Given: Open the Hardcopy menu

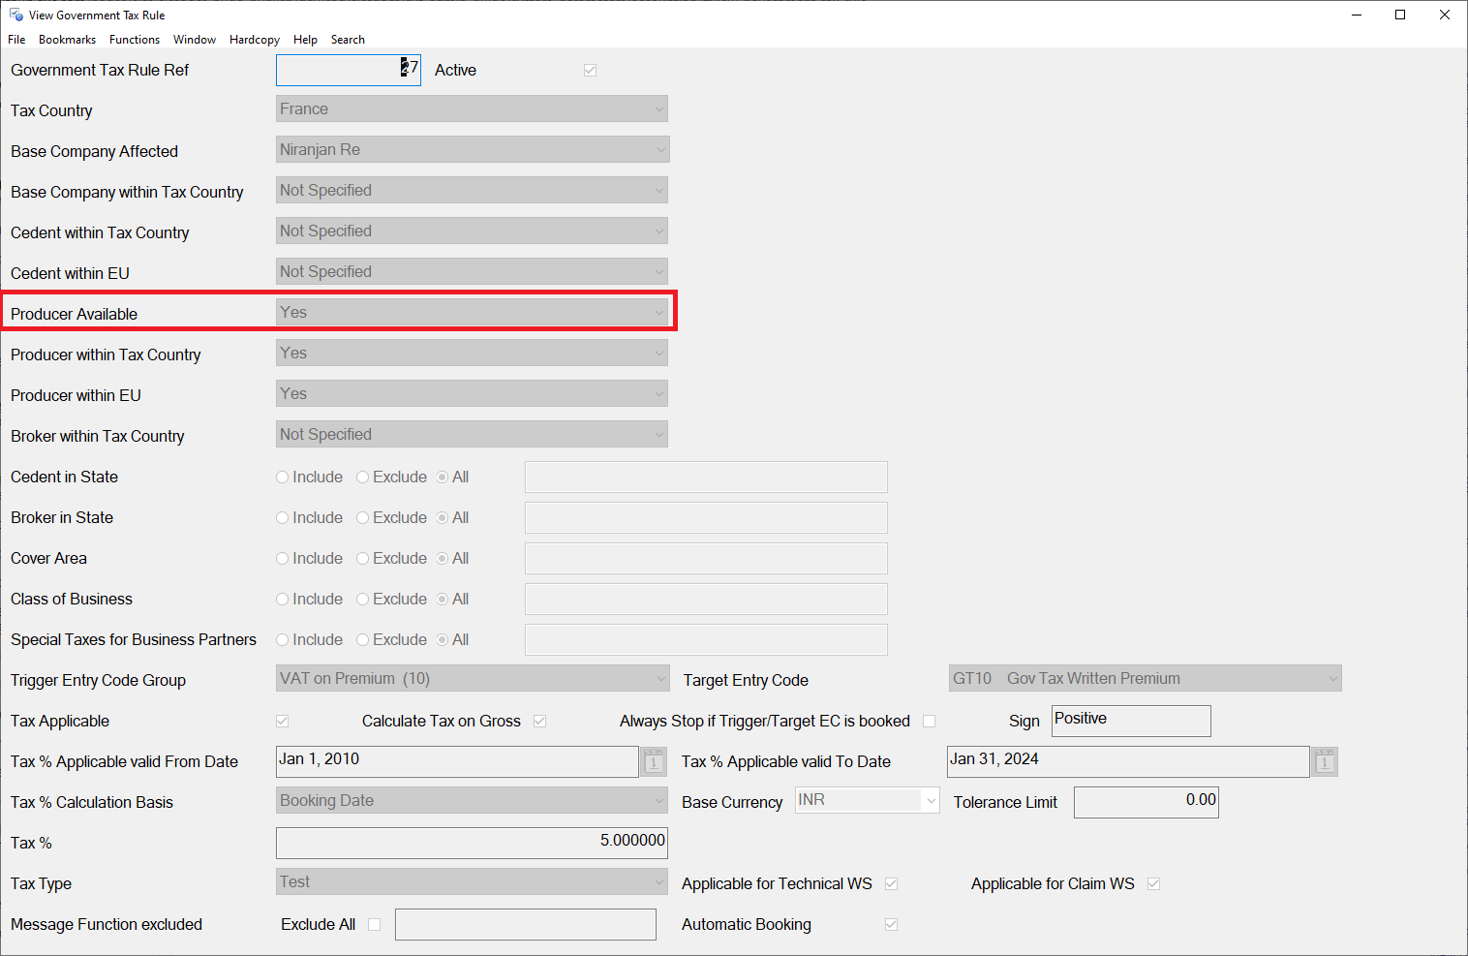Looking at the screenshot, I should (x=254, y=40).
